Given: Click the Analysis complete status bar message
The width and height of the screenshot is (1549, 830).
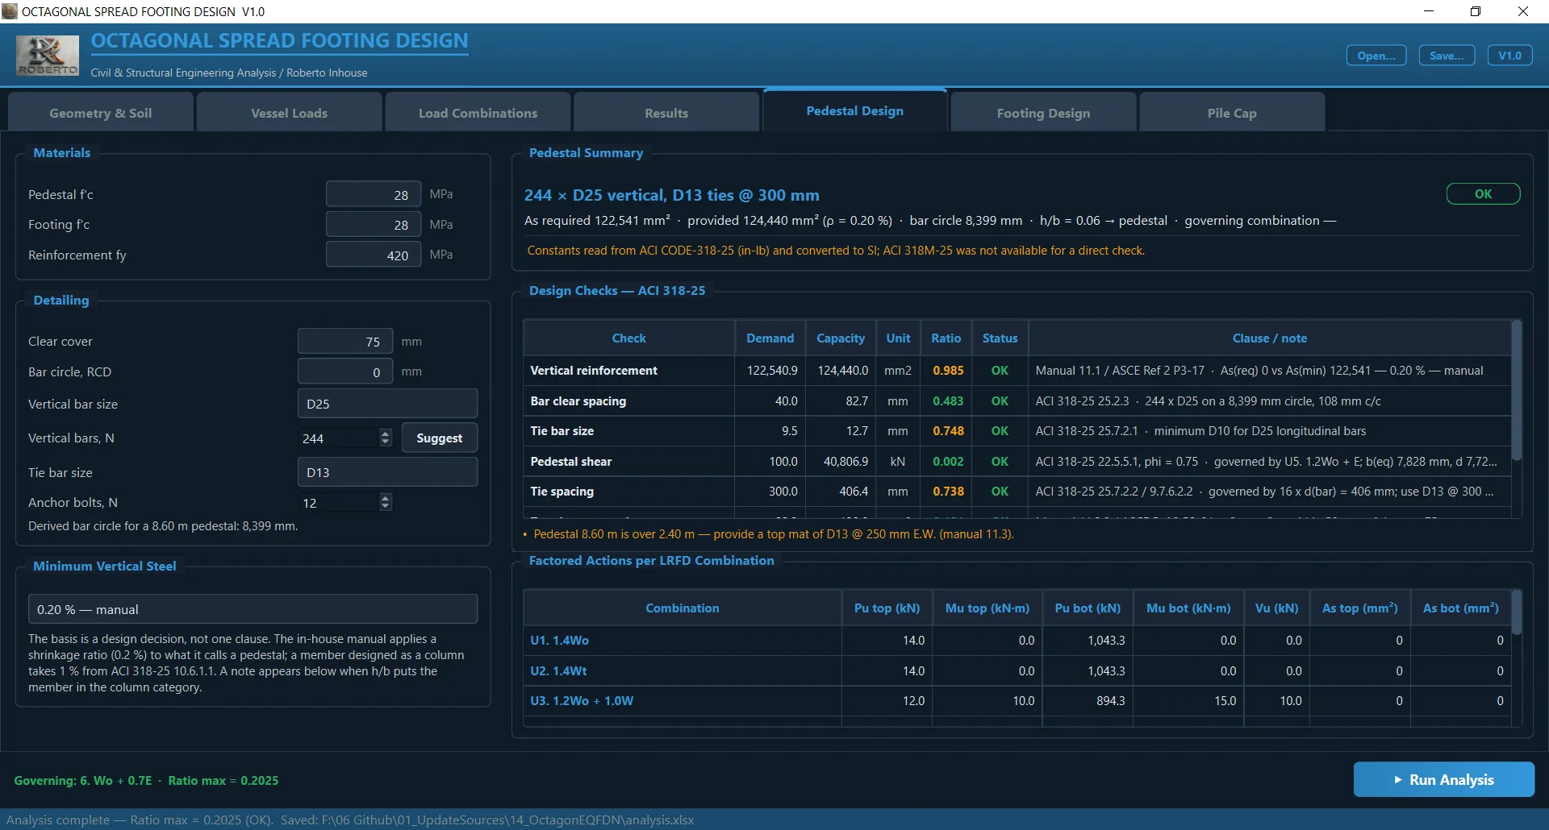Looking at the screenshot, I should pyautogui.click(x=350, y=820).
